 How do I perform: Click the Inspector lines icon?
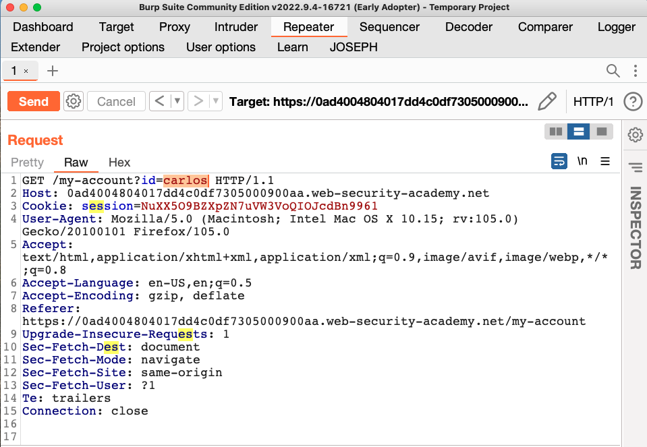[x=636, y=167]
